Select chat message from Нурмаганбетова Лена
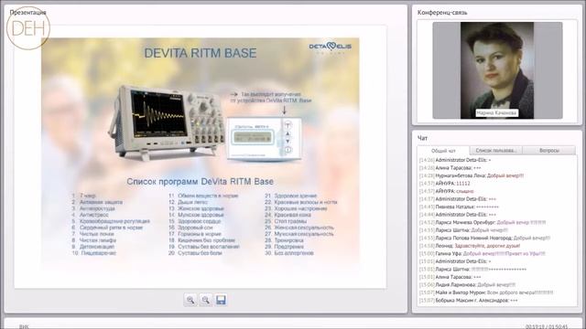The width and height of the screenshot is (586, 329). click(472, 175)
